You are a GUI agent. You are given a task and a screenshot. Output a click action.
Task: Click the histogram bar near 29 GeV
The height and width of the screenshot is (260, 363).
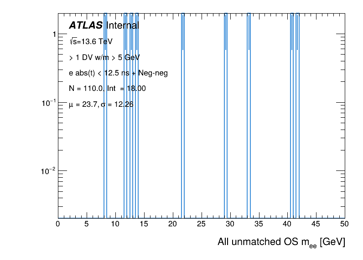(226, 114)
